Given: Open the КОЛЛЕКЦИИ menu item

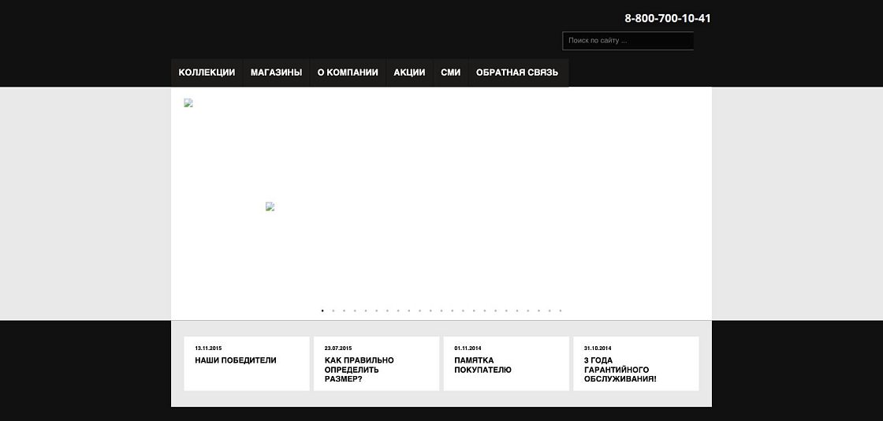Looking at the screenshot, I should click(207, 73).
